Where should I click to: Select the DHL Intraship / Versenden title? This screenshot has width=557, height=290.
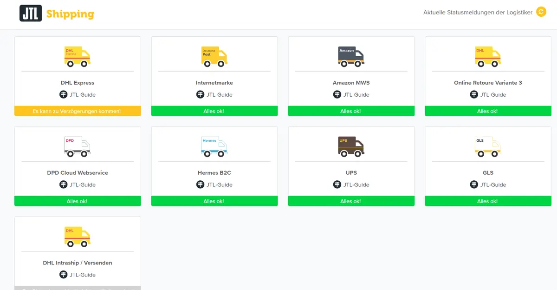(78, 263)
